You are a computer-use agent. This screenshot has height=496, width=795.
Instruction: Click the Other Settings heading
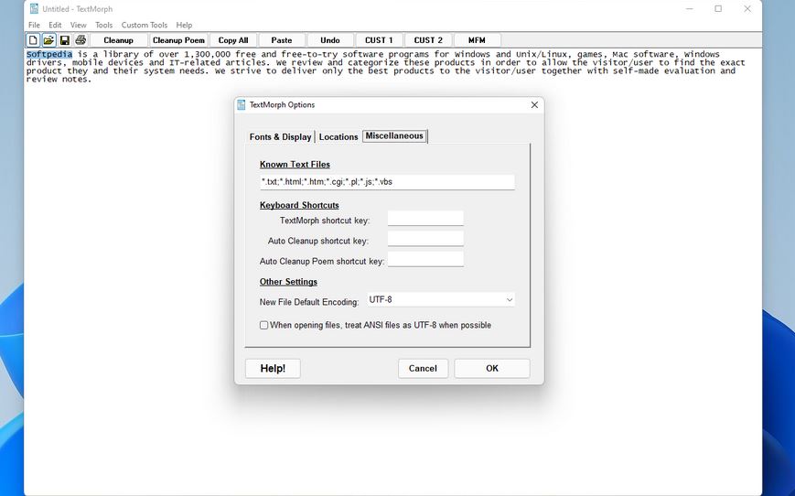coord(288,282)
